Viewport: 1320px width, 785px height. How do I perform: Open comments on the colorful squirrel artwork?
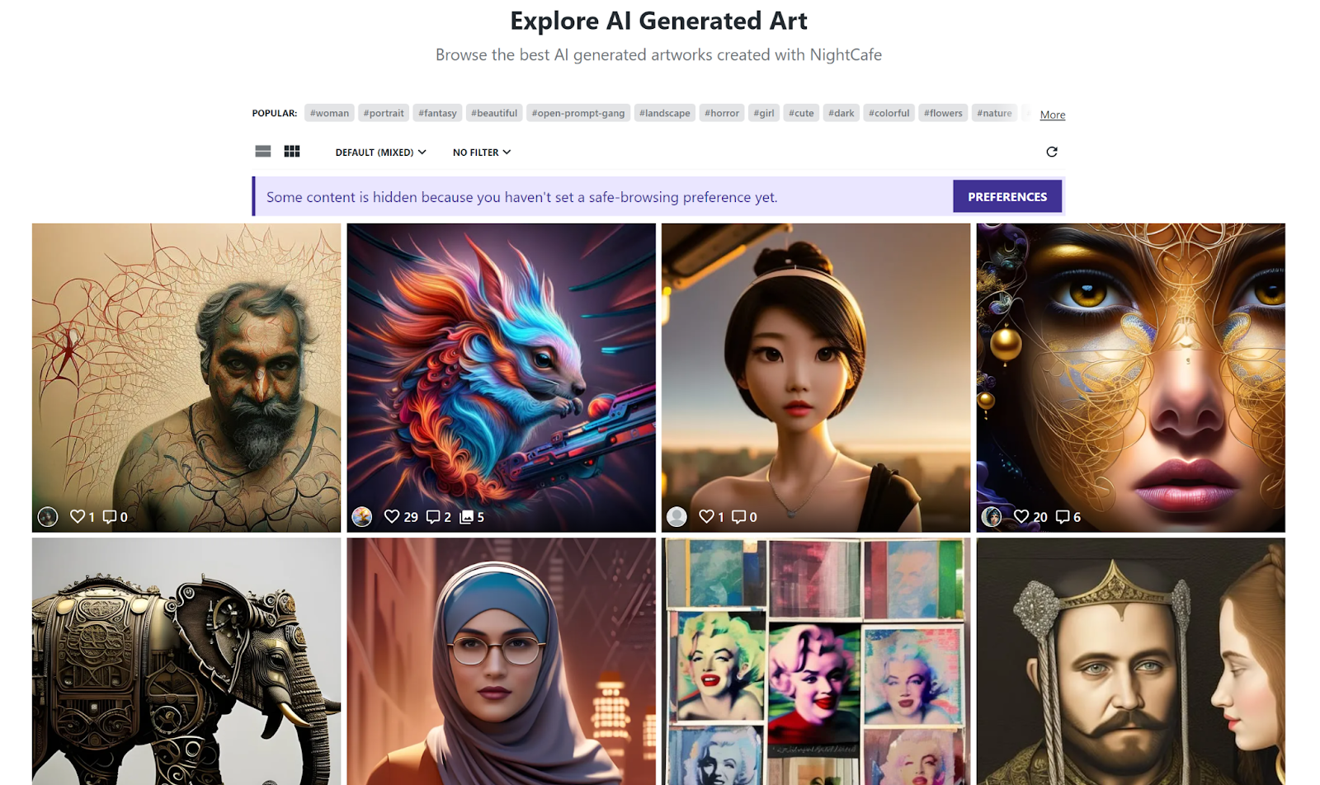tap(433, 517)
